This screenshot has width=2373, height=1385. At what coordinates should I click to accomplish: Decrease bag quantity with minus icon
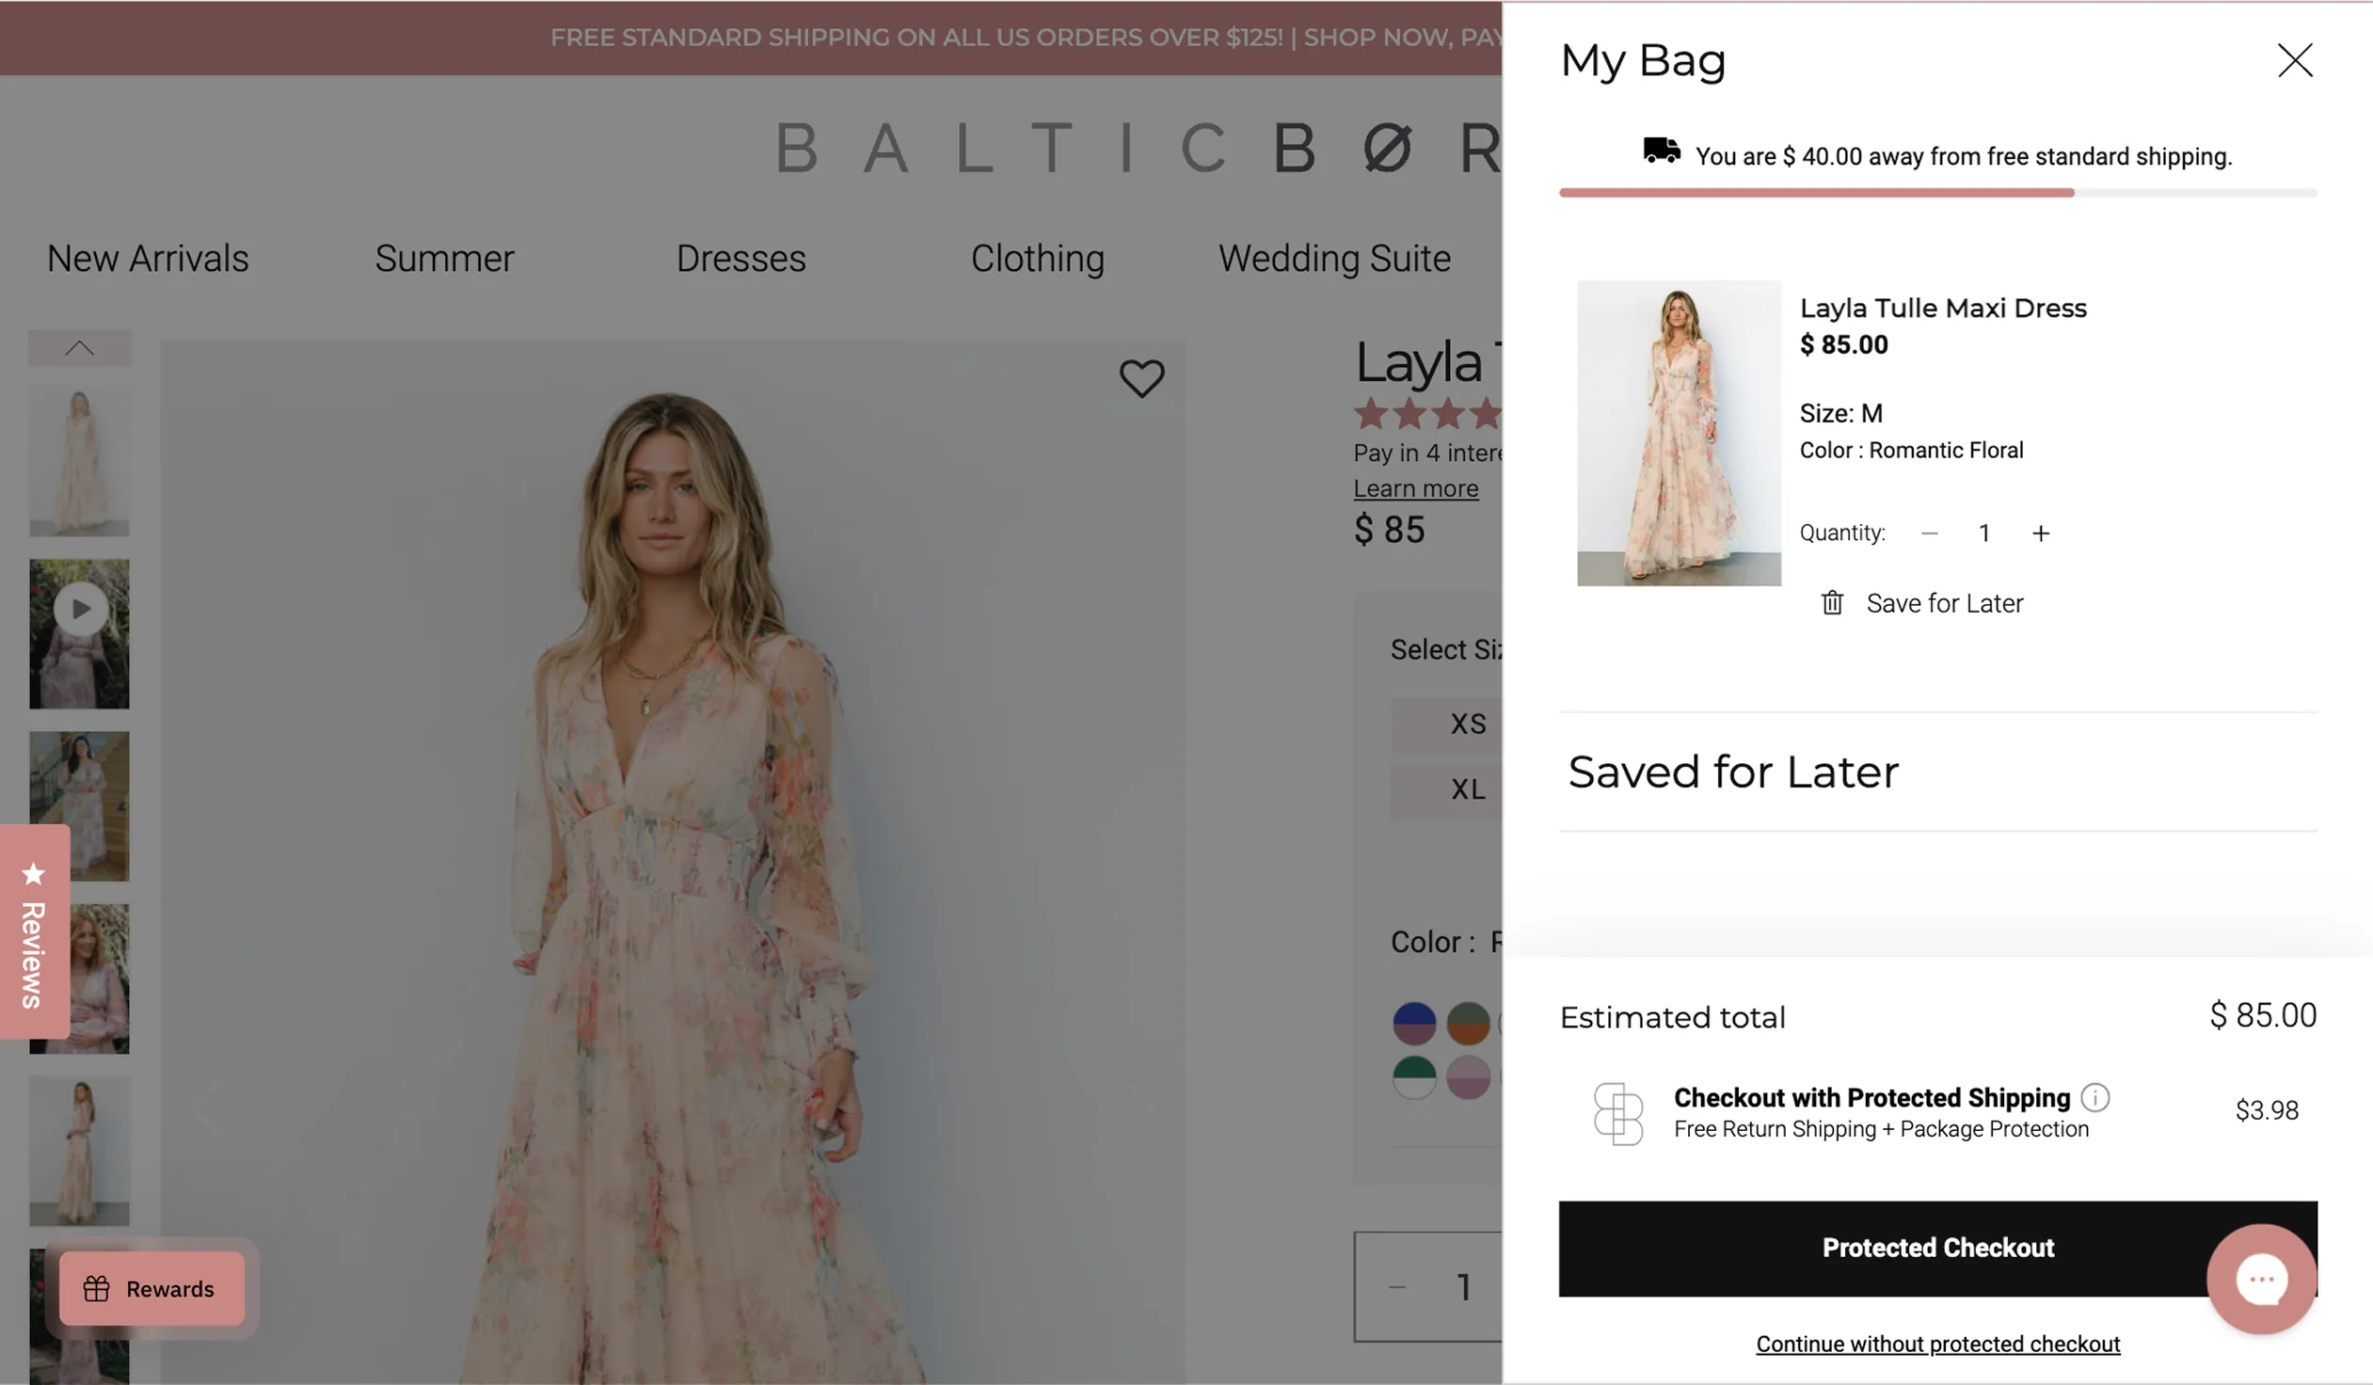click(1929, 533)
